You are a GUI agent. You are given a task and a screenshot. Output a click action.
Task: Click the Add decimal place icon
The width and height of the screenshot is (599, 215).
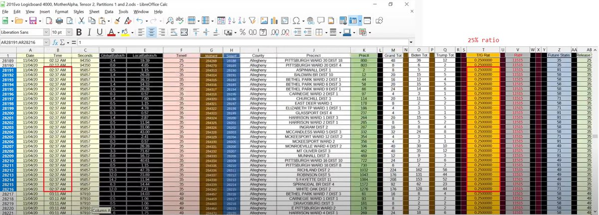click(274, 32)
